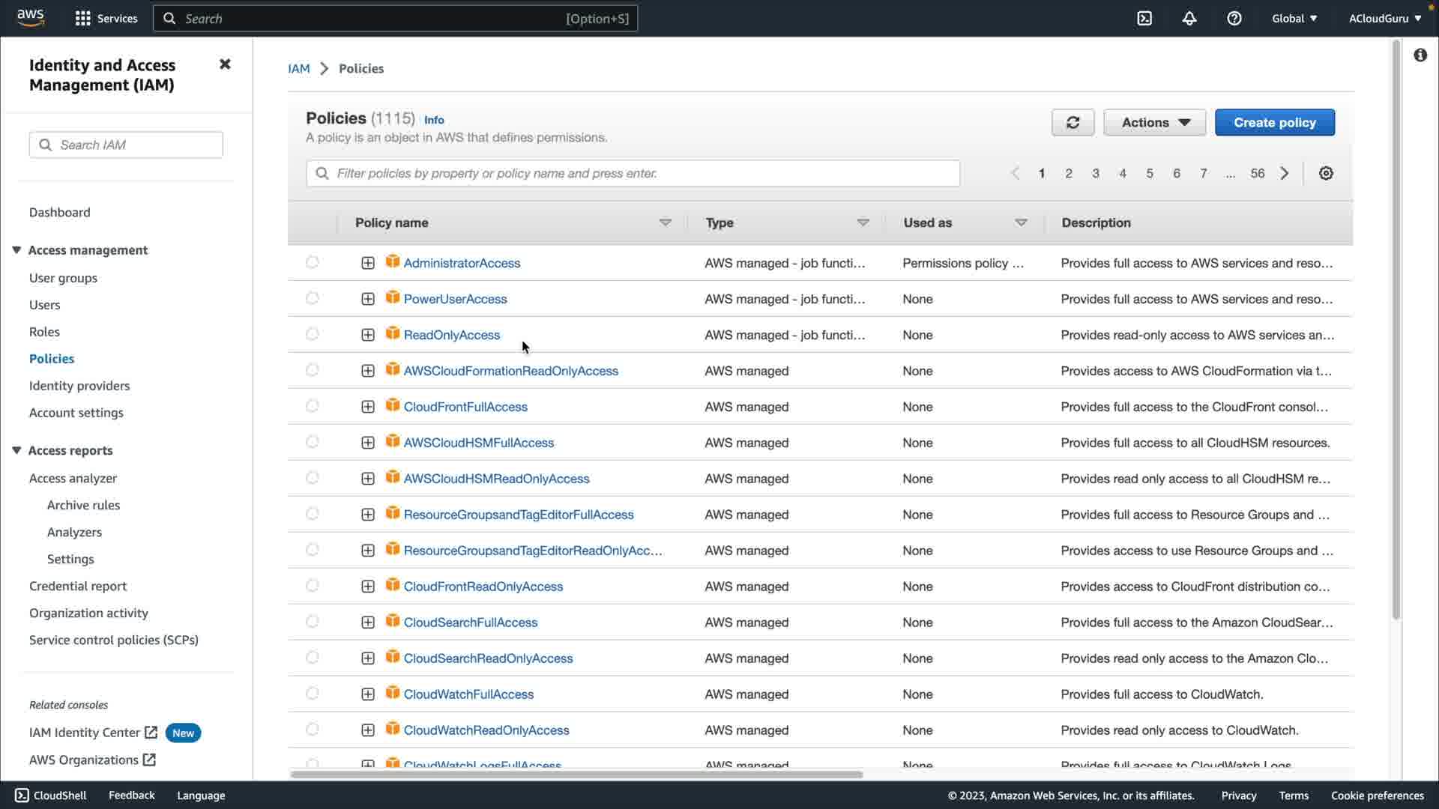Select the ReadOnlyAccess policy radio button

click(313, 335)
